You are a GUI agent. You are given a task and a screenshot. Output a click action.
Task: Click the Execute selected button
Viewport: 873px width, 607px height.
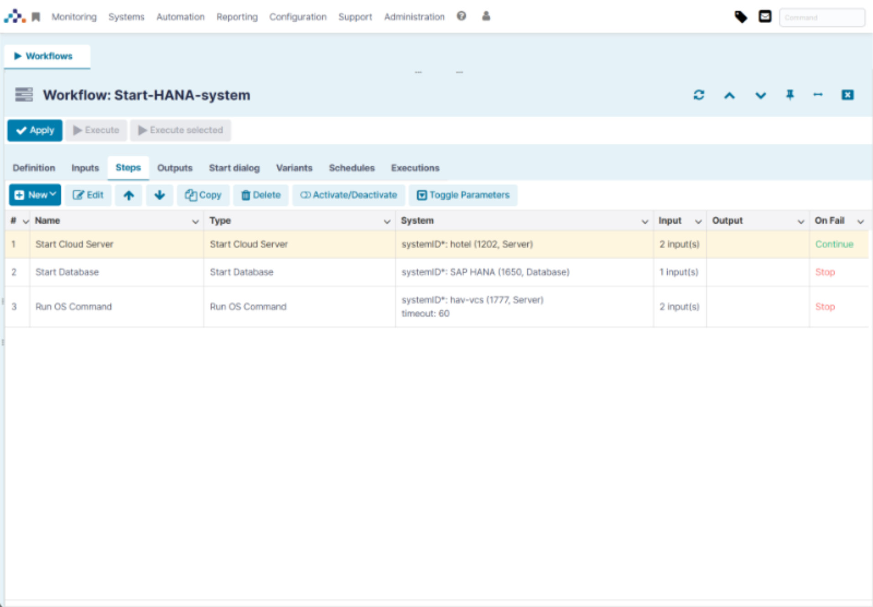(x=181, y=131)
